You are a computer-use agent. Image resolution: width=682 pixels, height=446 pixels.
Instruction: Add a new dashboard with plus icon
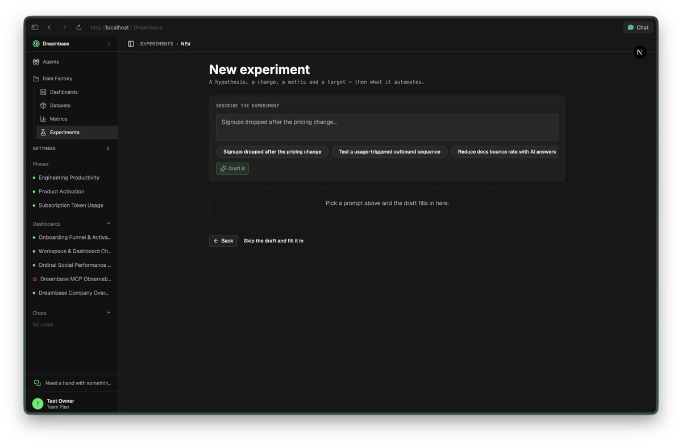(109, 224)
